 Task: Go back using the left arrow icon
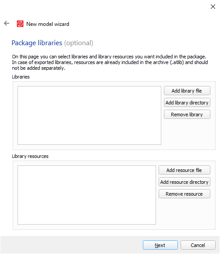[7, 23]
